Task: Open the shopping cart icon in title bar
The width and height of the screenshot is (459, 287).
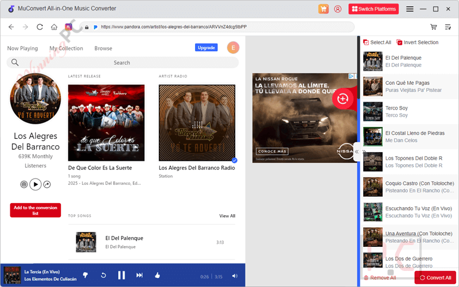Action: 324,9
